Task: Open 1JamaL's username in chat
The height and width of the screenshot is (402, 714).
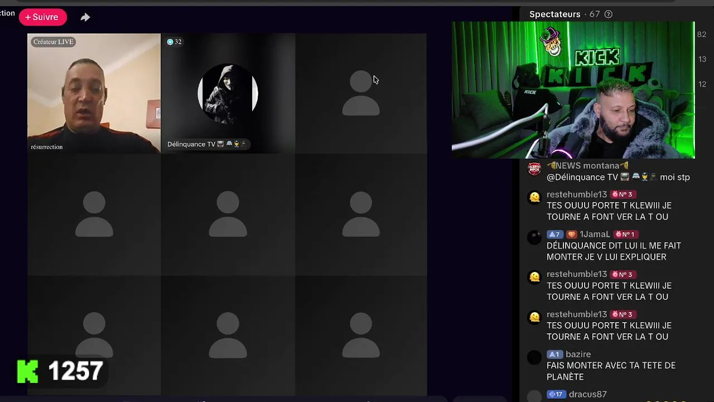Action: (595, 234)
